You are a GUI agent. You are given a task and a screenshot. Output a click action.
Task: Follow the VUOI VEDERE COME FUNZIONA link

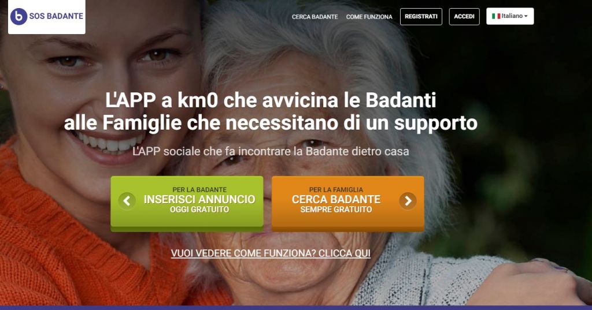click(x=271, y=253)
